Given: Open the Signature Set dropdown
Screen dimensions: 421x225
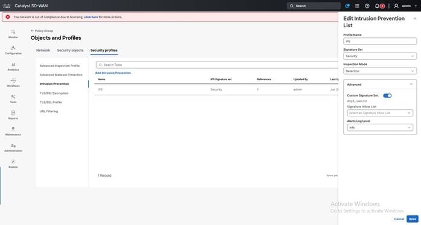Looking at the screenshot, I should pyautogui.click(x=380, y=56).
